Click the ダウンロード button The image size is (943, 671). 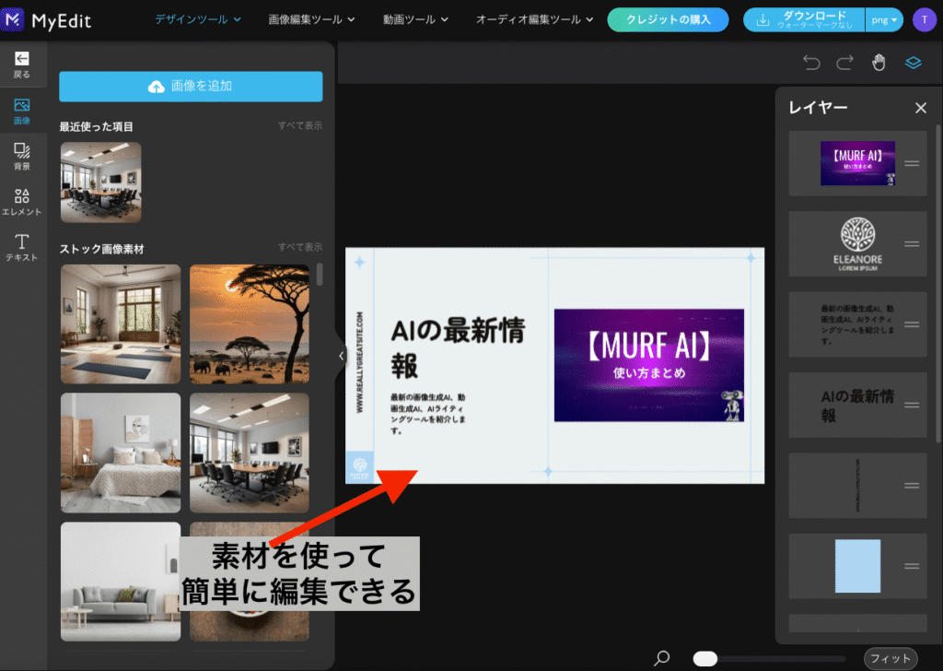tap(804, 20)
